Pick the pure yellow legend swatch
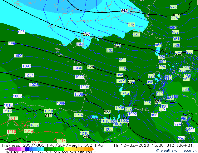The width and height of the screenshot is (198, 153). click(66, 149)
